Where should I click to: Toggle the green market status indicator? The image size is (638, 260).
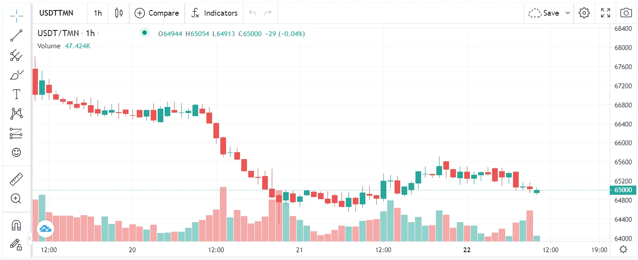click(x=144, y=33)
